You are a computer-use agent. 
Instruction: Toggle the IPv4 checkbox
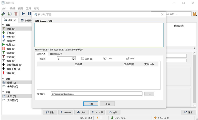pos(105,58)
